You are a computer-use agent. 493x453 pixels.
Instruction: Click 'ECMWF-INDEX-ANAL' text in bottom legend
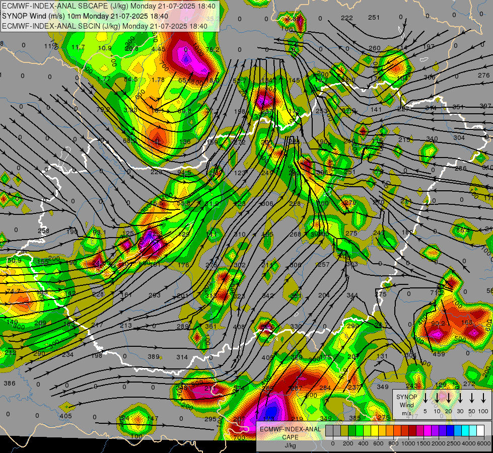pos(290,429)
